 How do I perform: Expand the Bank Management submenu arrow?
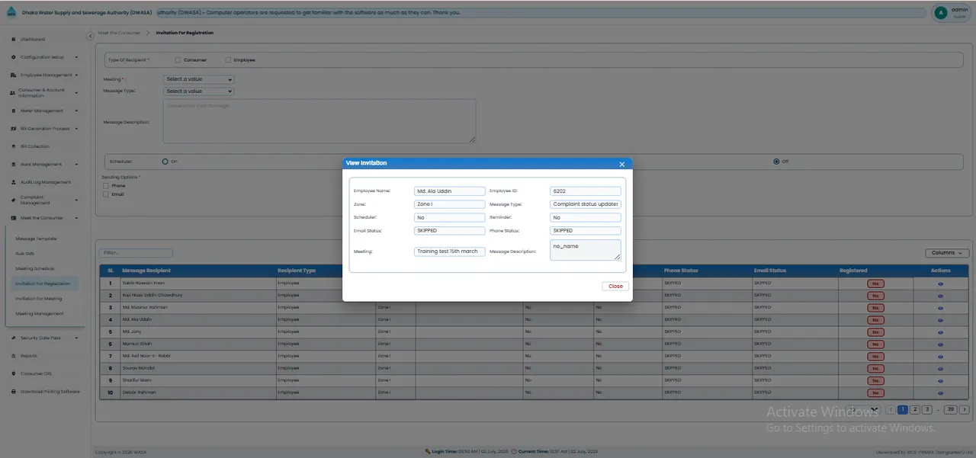tap(77, 164)
